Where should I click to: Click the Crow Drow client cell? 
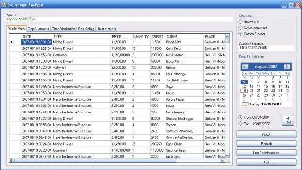185,49
